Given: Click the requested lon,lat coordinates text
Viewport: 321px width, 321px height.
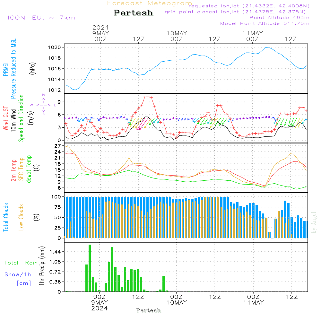Looking at the screenshot, I should coord(249,6).
